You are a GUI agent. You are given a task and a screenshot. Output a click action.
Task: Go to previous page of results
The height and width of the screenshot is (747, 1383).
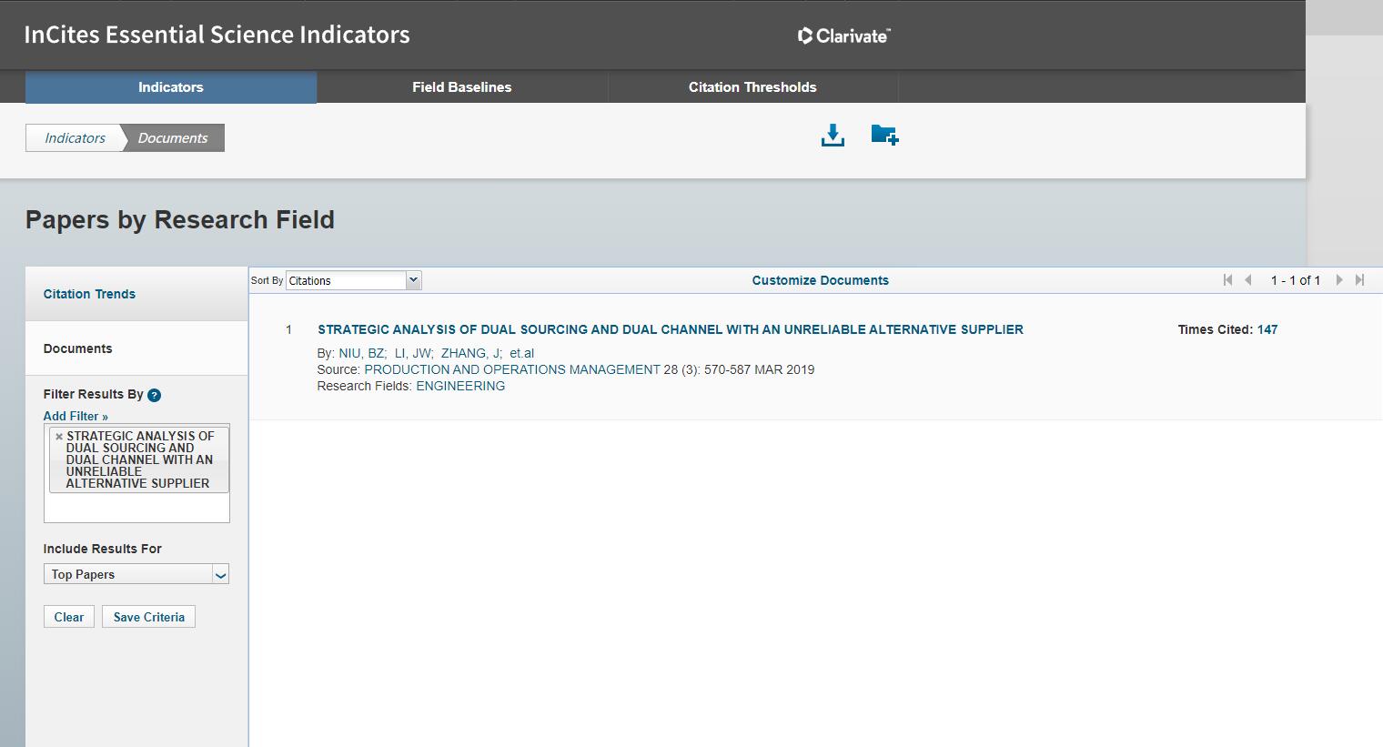1248,280
